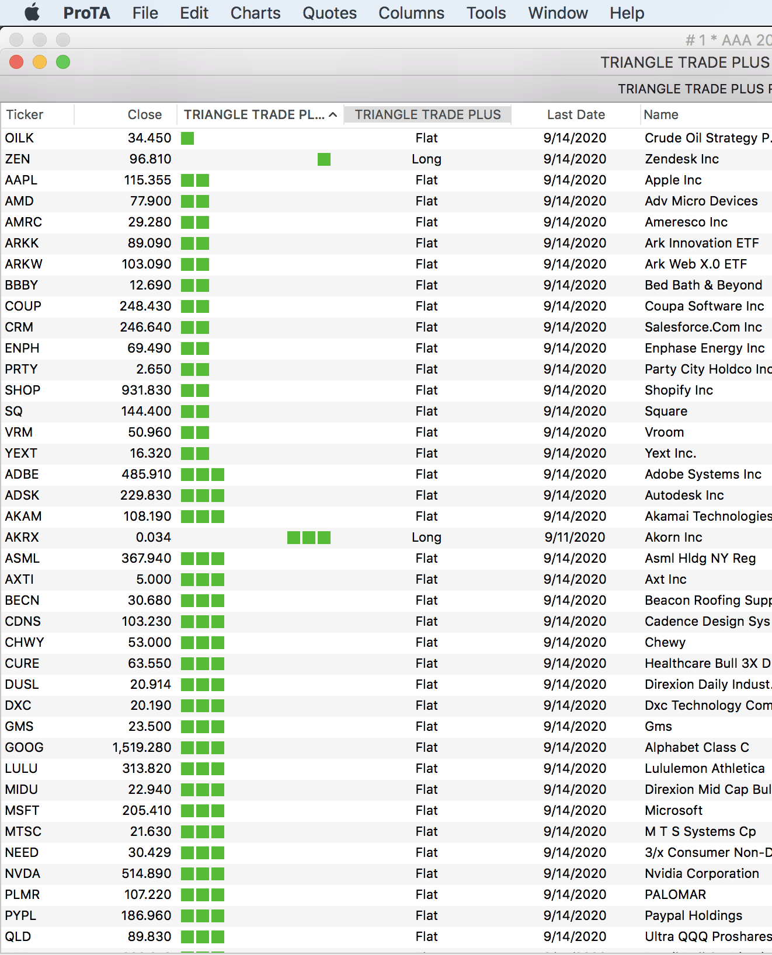772x955 pixels.
Task: Open the Columns menu
Action: coord(411,13)
